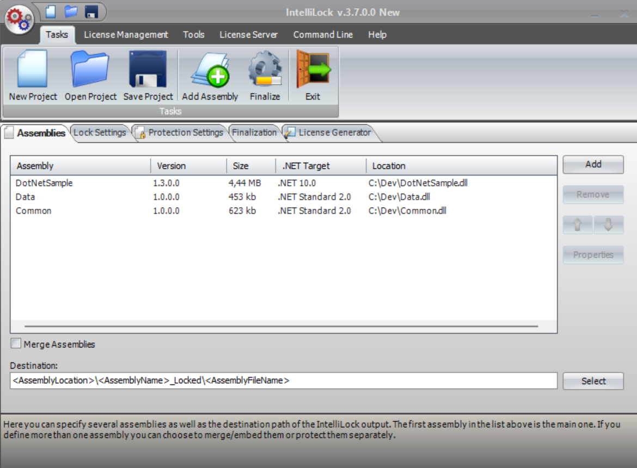The height and width of the screenshot is (468, 637).
Task: Open the Tools menu
Action: [193, 35]
